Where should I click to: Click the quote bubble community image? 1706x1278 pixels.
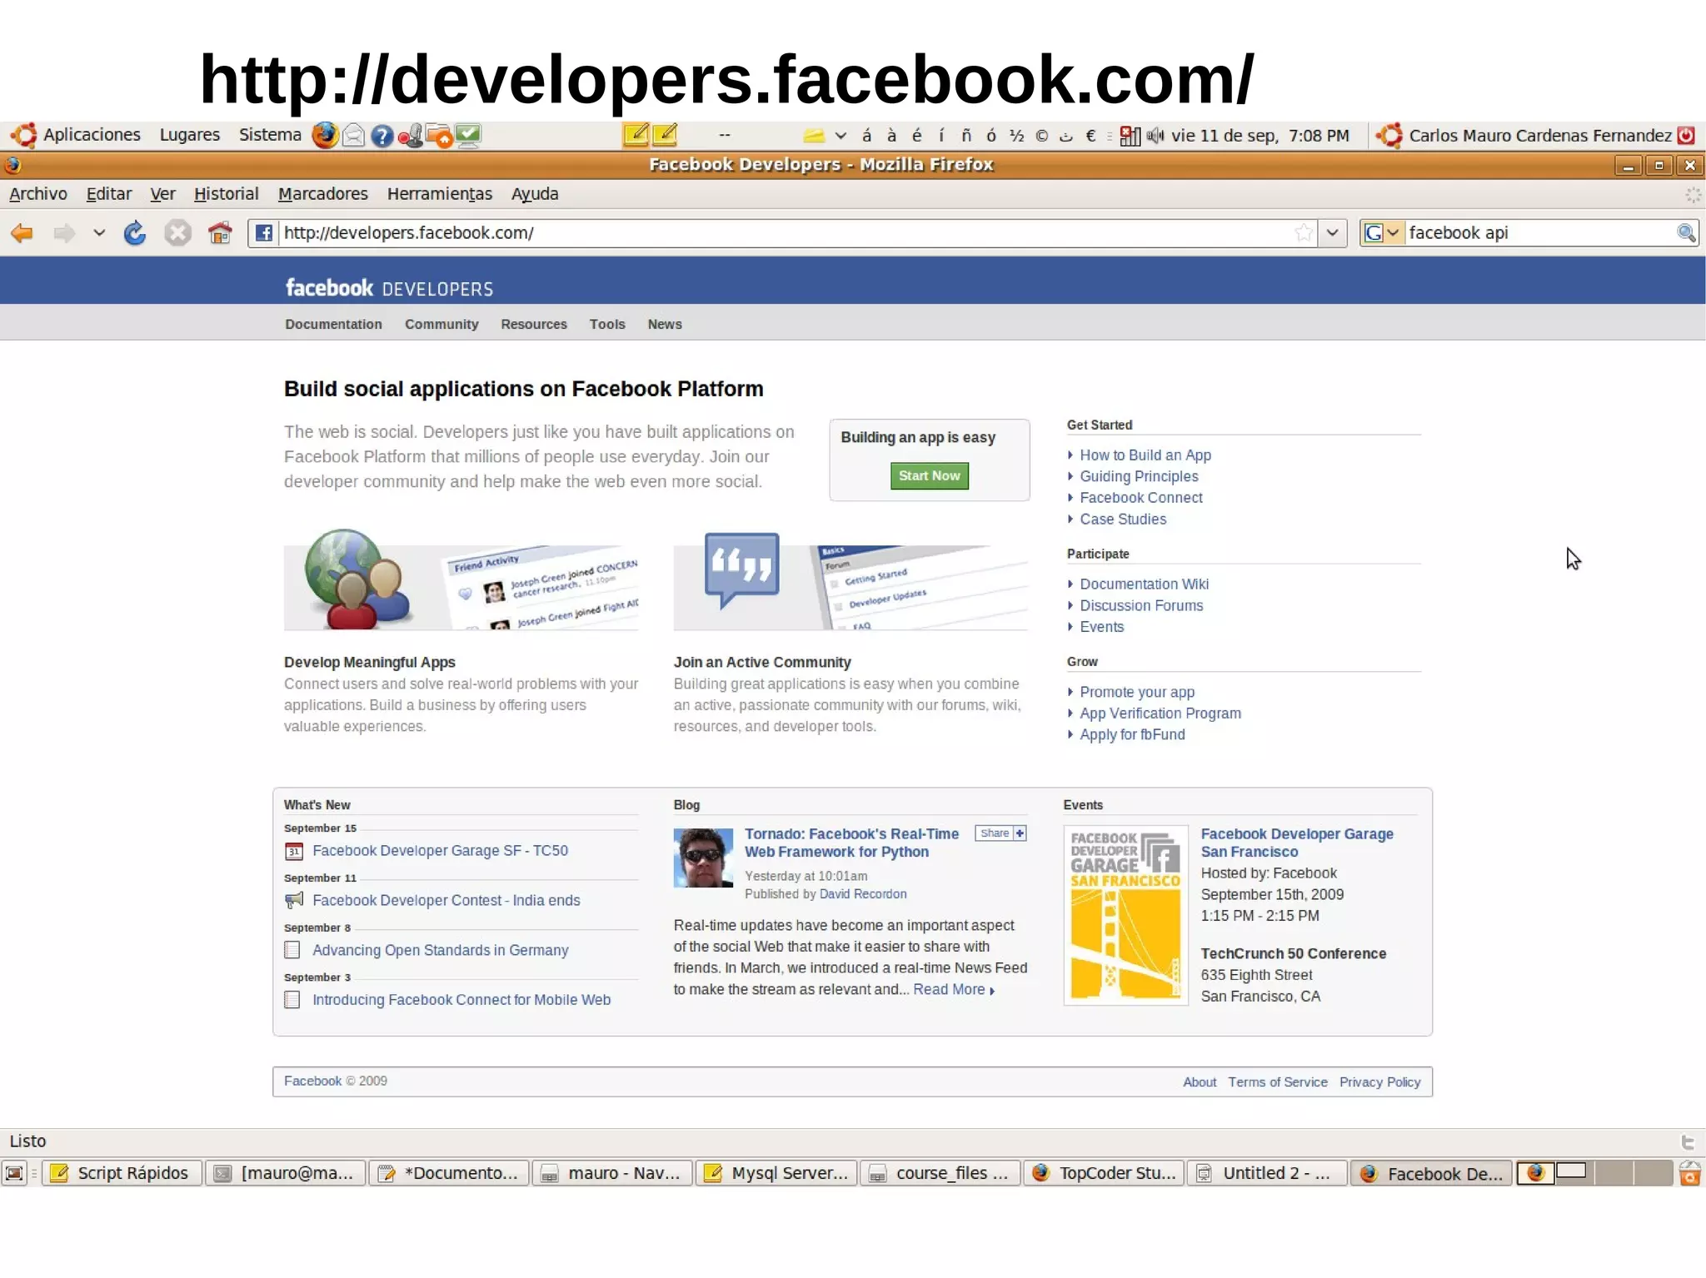point(851,581)
